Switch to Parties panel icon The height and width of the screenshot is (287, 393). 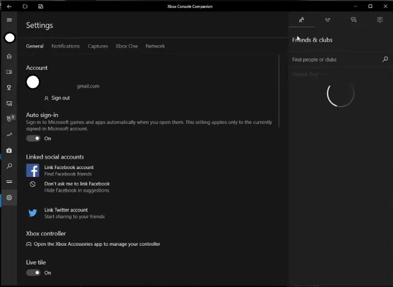(x=327, y=20)
